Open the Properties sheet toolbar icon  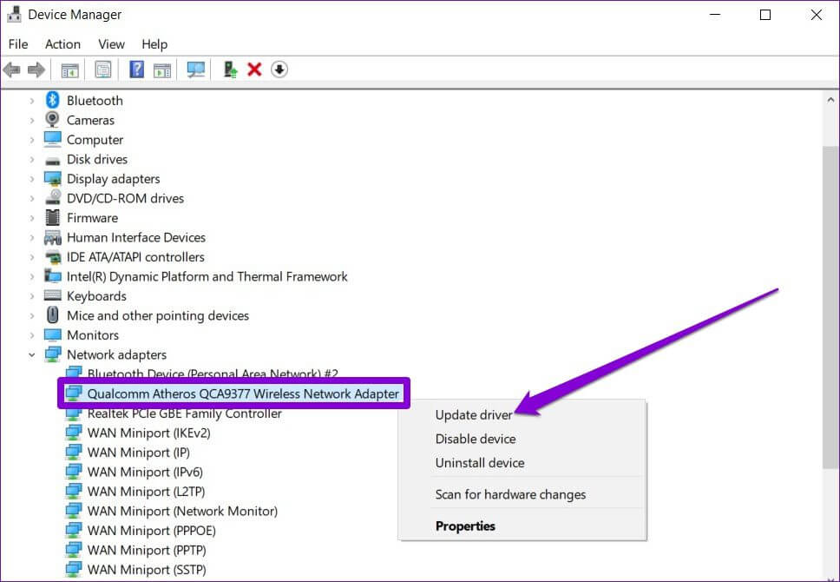(x=103, y=69)
